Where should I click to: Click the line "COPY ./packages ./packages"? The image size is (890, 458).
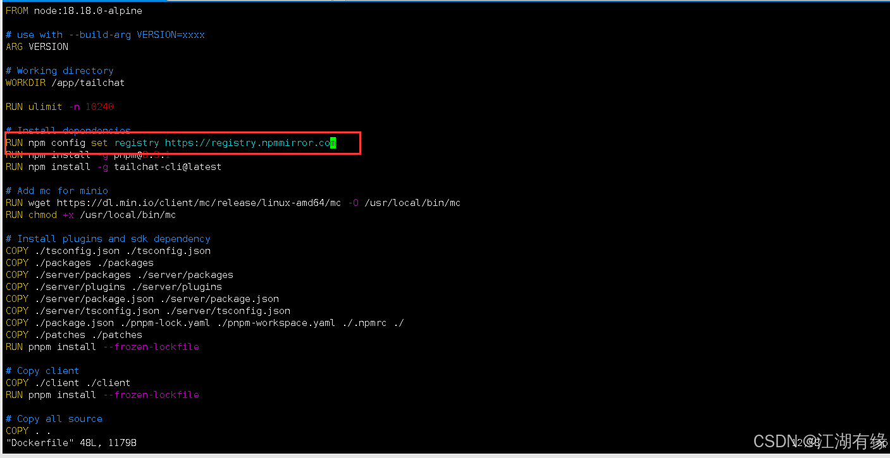[80, 263]
